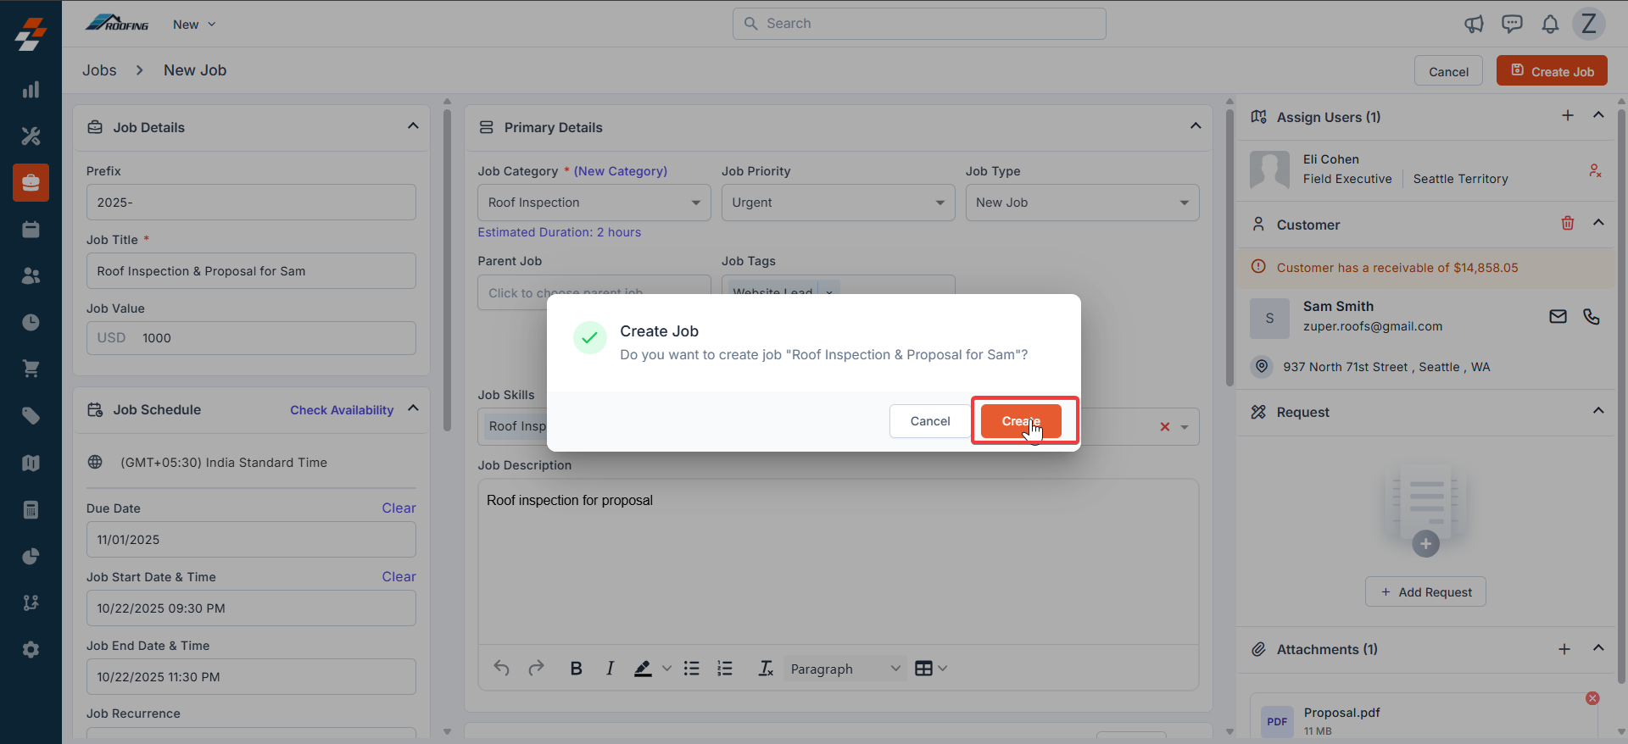This screenshot has width=1628, height=744.
Task: Open the highlight color dropdown arrow
Action: 666,669
